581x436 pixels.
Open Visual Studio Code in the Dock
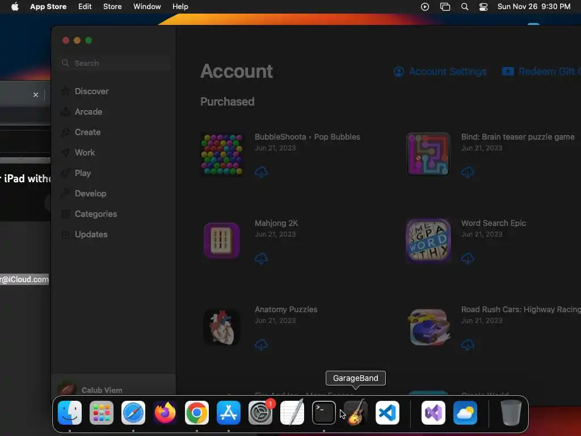tap(388, 413)
